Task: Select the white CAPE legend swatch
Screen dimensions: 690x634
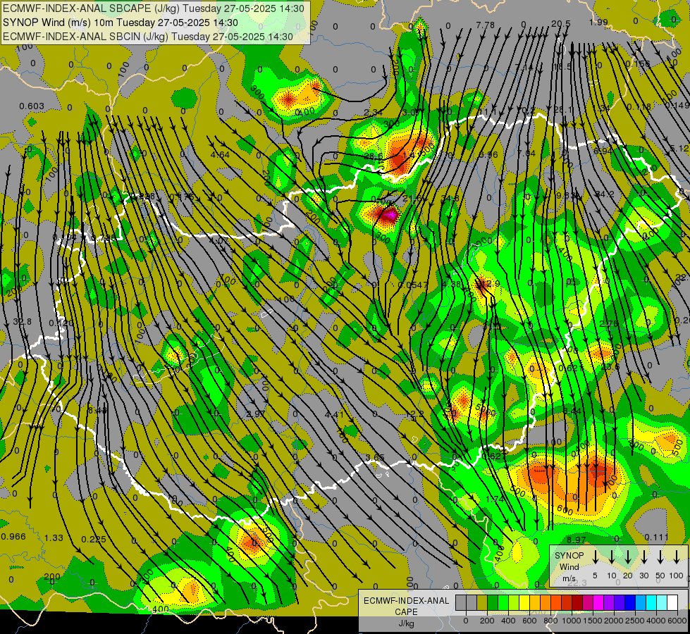Action: 673,602
